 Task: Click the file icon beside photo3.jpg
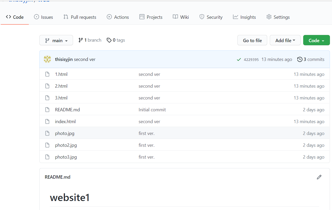pyautogui.click(x=47, y=157)
